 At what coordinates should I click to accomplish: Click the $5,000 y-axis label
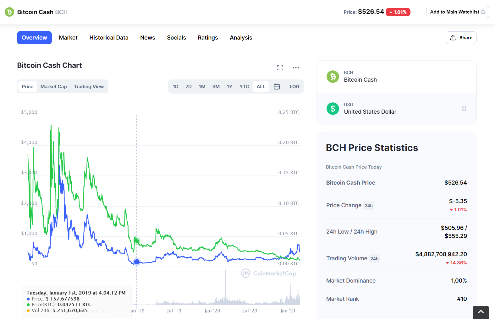point(29,112)
